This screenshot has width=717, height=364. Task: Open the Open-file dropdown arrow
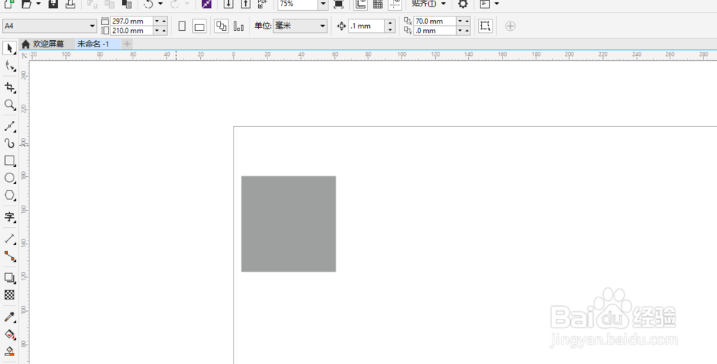click(39, 4)
